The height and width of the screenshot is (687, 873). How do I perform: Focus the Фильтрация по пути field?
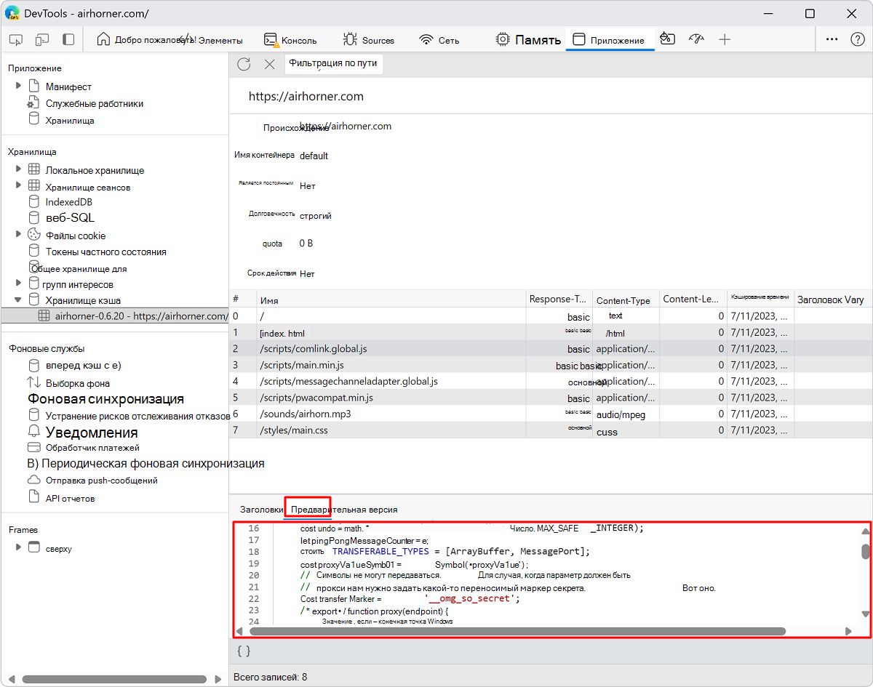pyautogui.click(x=333, y=63)
